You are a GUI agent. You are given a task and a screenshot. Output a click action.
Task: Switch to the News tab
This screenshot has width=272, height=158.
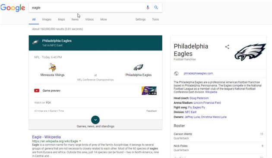point(75,19)
